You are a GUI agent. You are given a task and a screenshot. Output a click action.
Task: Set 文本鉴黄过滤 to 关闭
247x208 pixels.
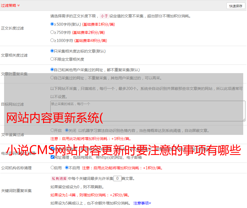point(67,130)
